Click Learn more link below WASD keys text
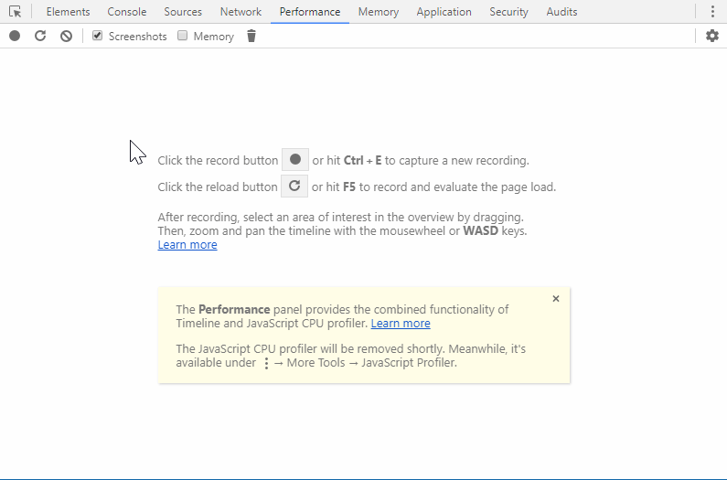 click(187, 245)
